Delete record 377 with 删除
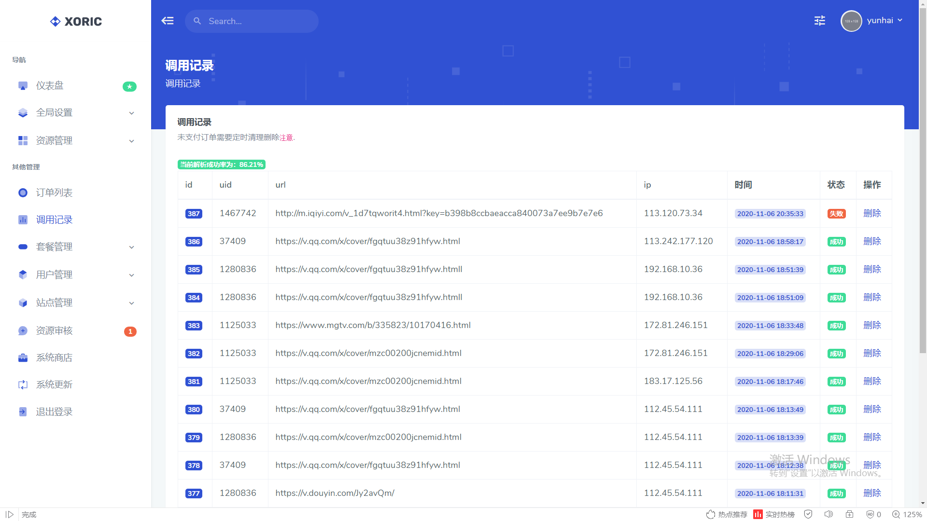Image resolution: width=927 pixels, height=521 pixels. (872, 493)
